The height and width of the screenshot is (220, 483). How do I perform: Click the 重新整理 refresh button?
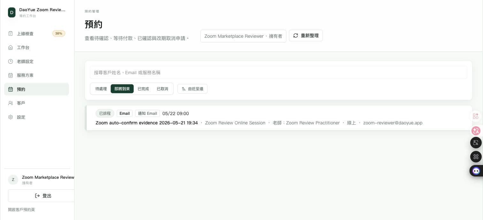tap(306, 35)
